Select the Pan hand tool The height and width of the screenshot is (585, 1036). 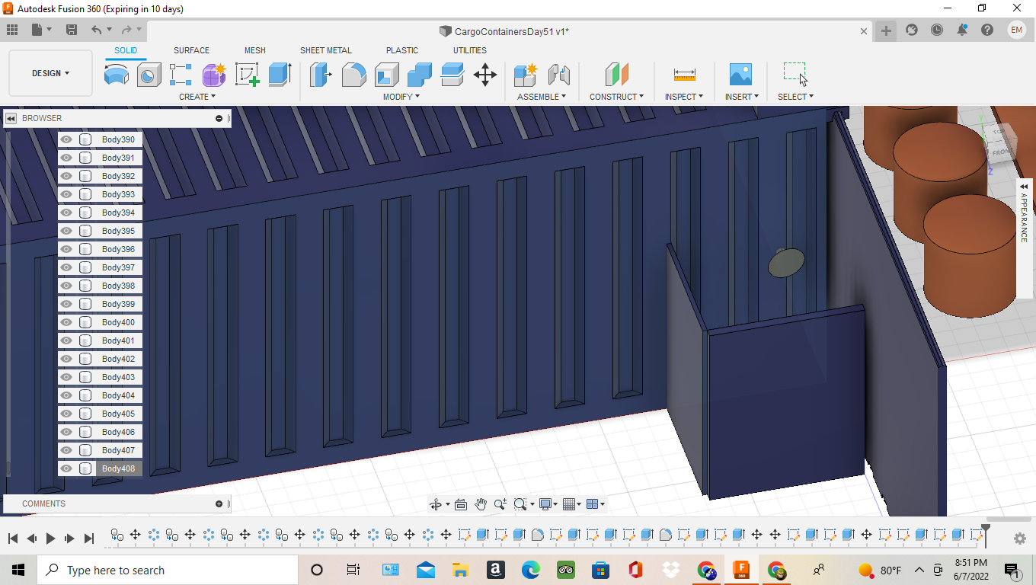coord(481,504)
